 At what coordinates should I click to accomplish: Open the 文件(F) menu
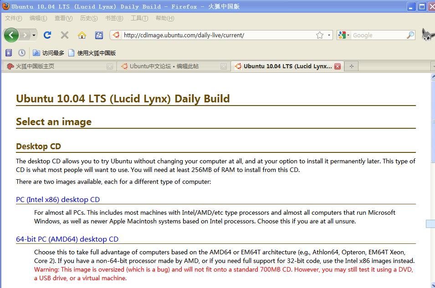13,18
